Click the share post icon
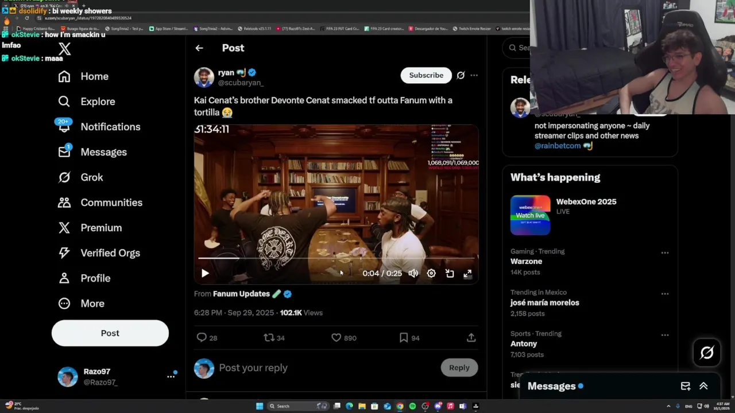 471,338
